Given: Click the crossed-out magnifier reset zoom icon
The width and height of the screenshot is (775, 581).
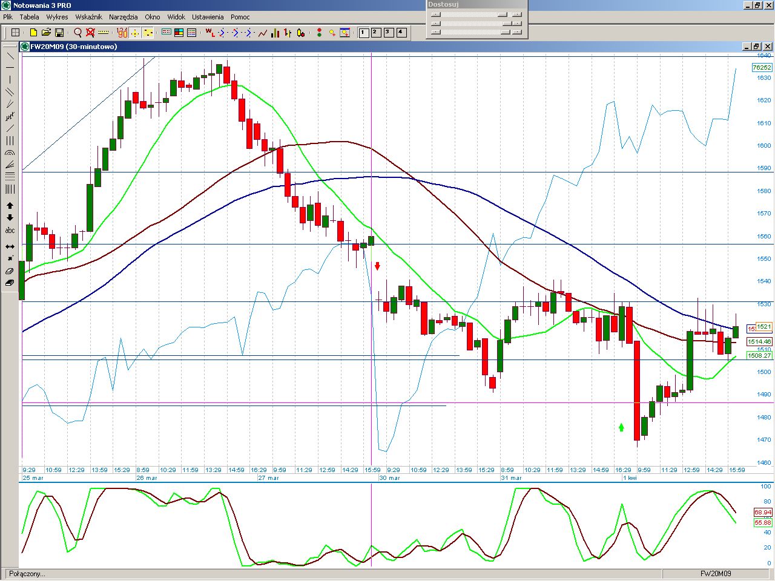Looking at the screenshot, I should (x=90, y=33).
